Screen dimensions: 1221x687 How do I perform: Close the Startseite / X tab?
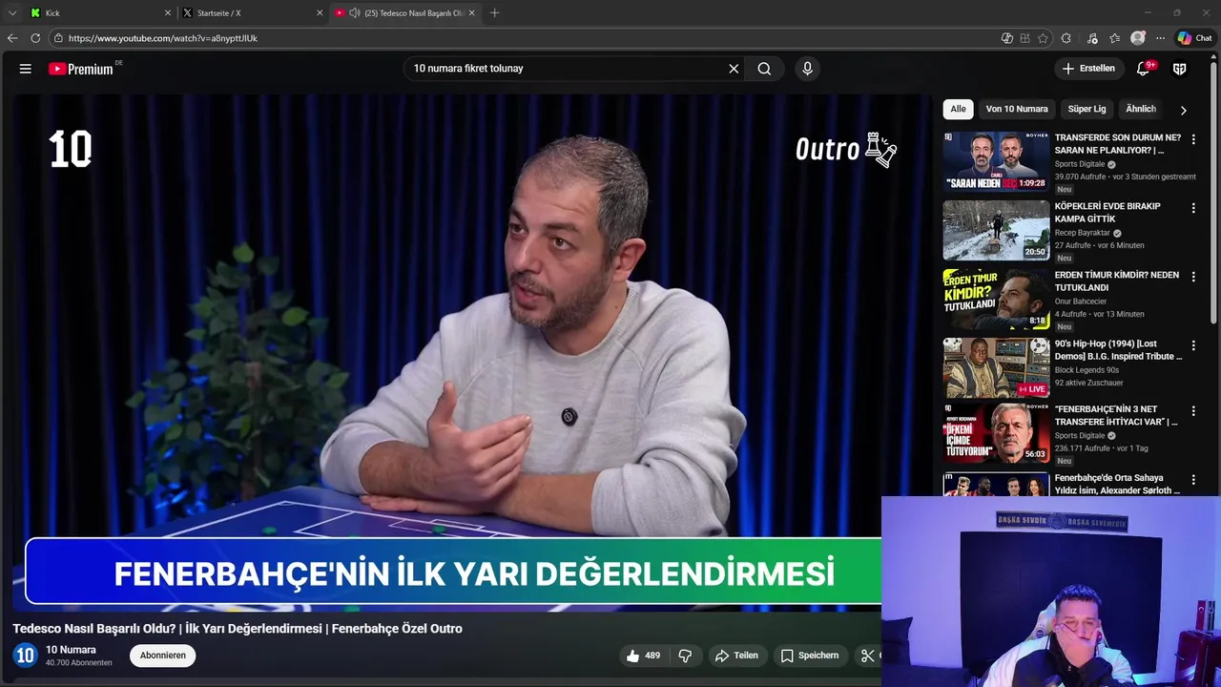[320, 13]
